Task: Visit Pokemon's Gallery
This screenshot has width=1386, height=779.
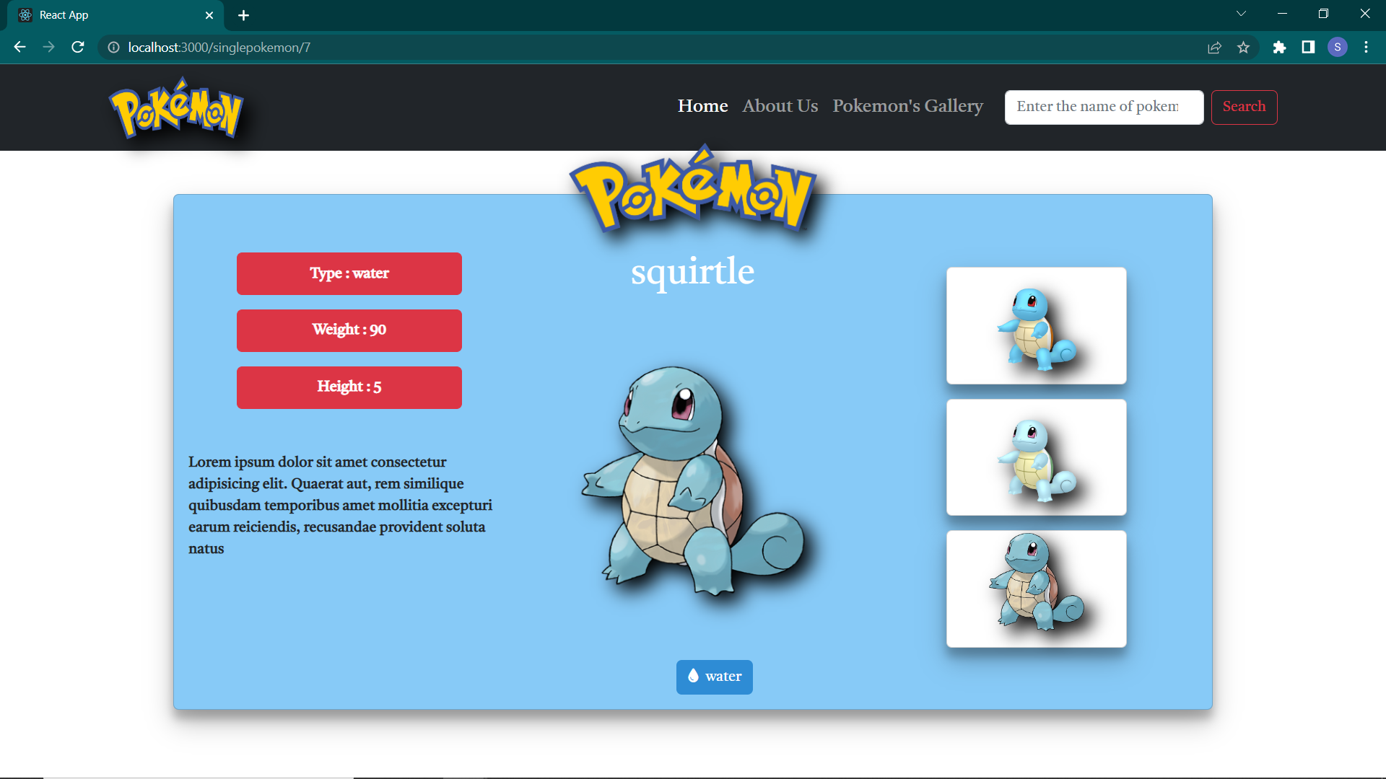Action: 907,106
